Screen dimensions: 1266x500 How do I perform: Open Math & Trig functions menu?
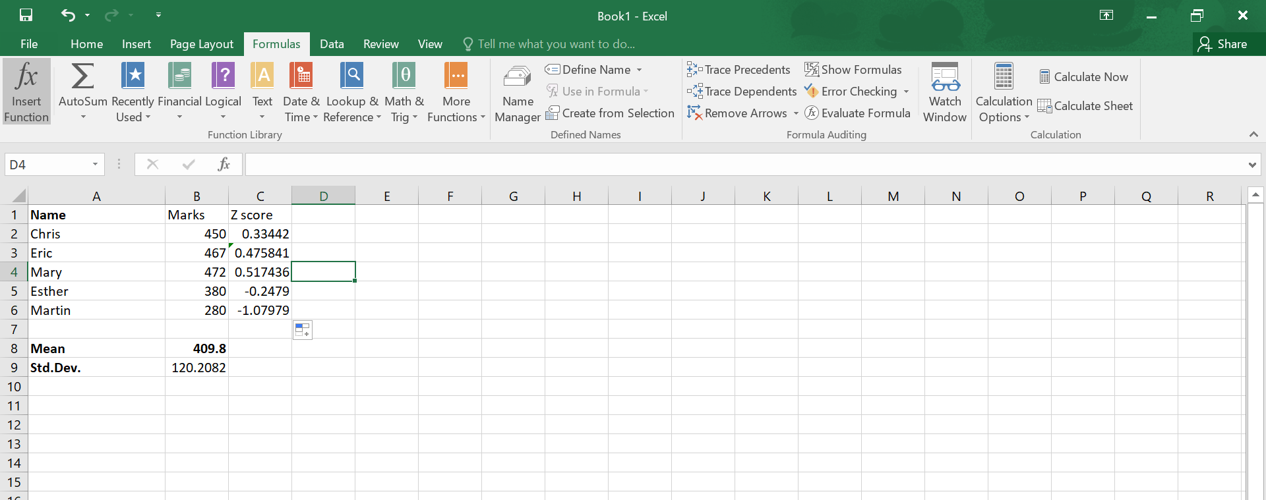(404, 92)
